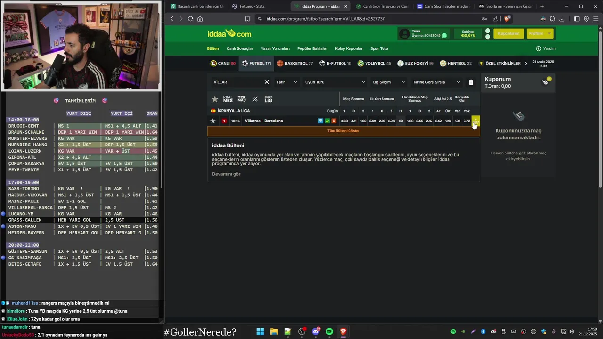
Task: Pick Barcelona win odds 1.62
Action: pos(363,121)
